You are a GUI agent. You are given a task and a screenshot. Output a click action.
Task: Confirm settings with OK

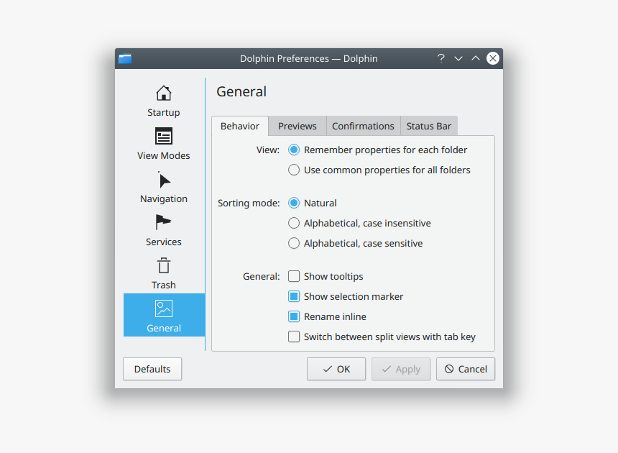click(336, 369)
